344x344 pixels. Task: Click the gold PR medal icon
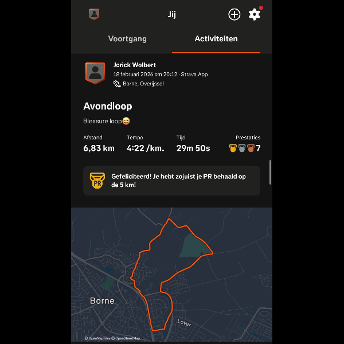(x=97, y=181)
